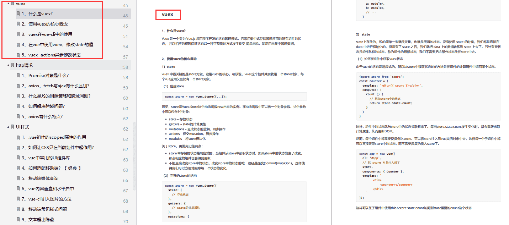Click bookmark icon for 5、vuex actions异步修改状态
Viewport: 509px width, 225px height.
coord(18,55)
